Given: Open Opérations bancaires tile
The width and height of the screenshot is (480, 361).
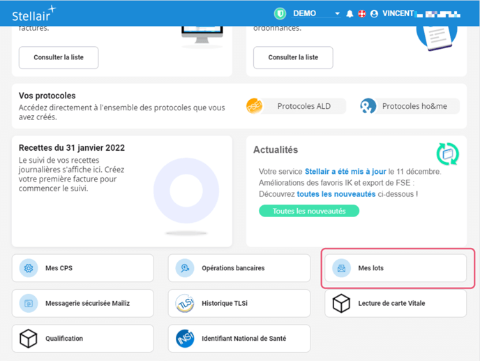Looking at the screenshot, I should click(x=239, y=268).
